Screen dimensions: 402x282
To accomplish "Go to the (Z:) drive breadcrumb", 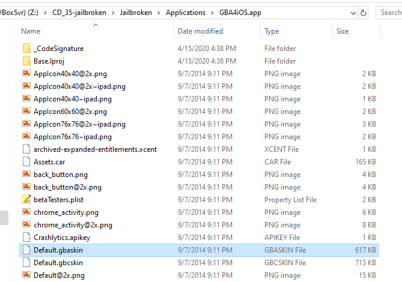I will [19, 13].
